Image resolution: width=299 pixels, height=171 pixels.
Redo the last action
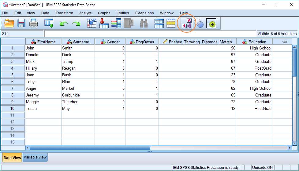[x=76, y=24]
